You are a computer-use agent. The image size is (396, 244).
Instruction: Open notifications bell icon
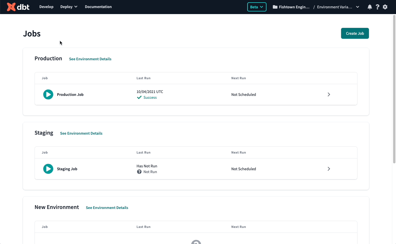pyautogui.click(x=370, y=7)
